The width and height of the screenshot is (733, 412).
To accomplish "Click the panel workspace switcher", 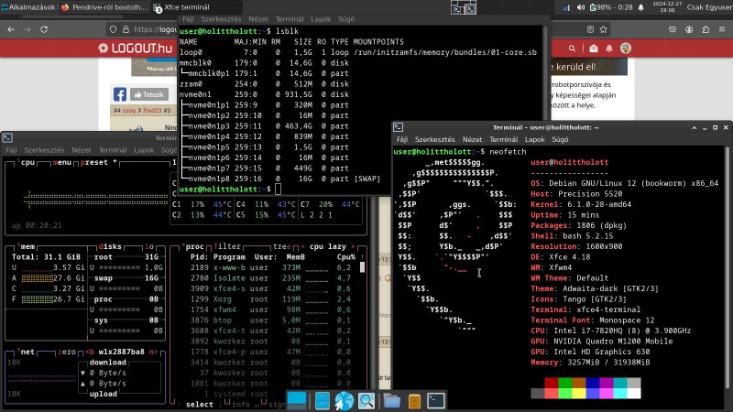I will point(464,7).
